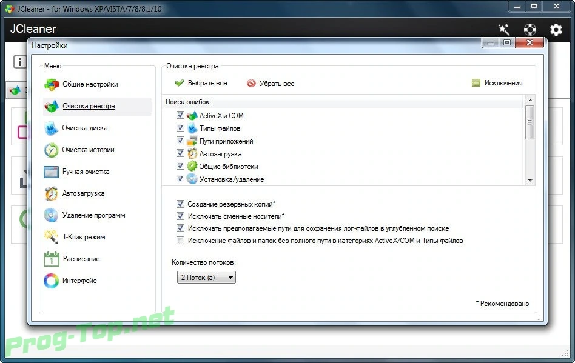Click Выбрать все button
The width and height of the screenshot is (575, 363).
(201, 83)
